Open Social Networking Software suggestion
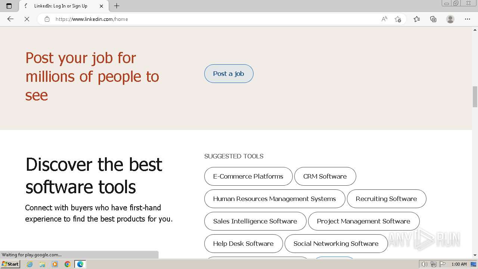The height and width of the screenshot is (269, 478). point(336,244)
